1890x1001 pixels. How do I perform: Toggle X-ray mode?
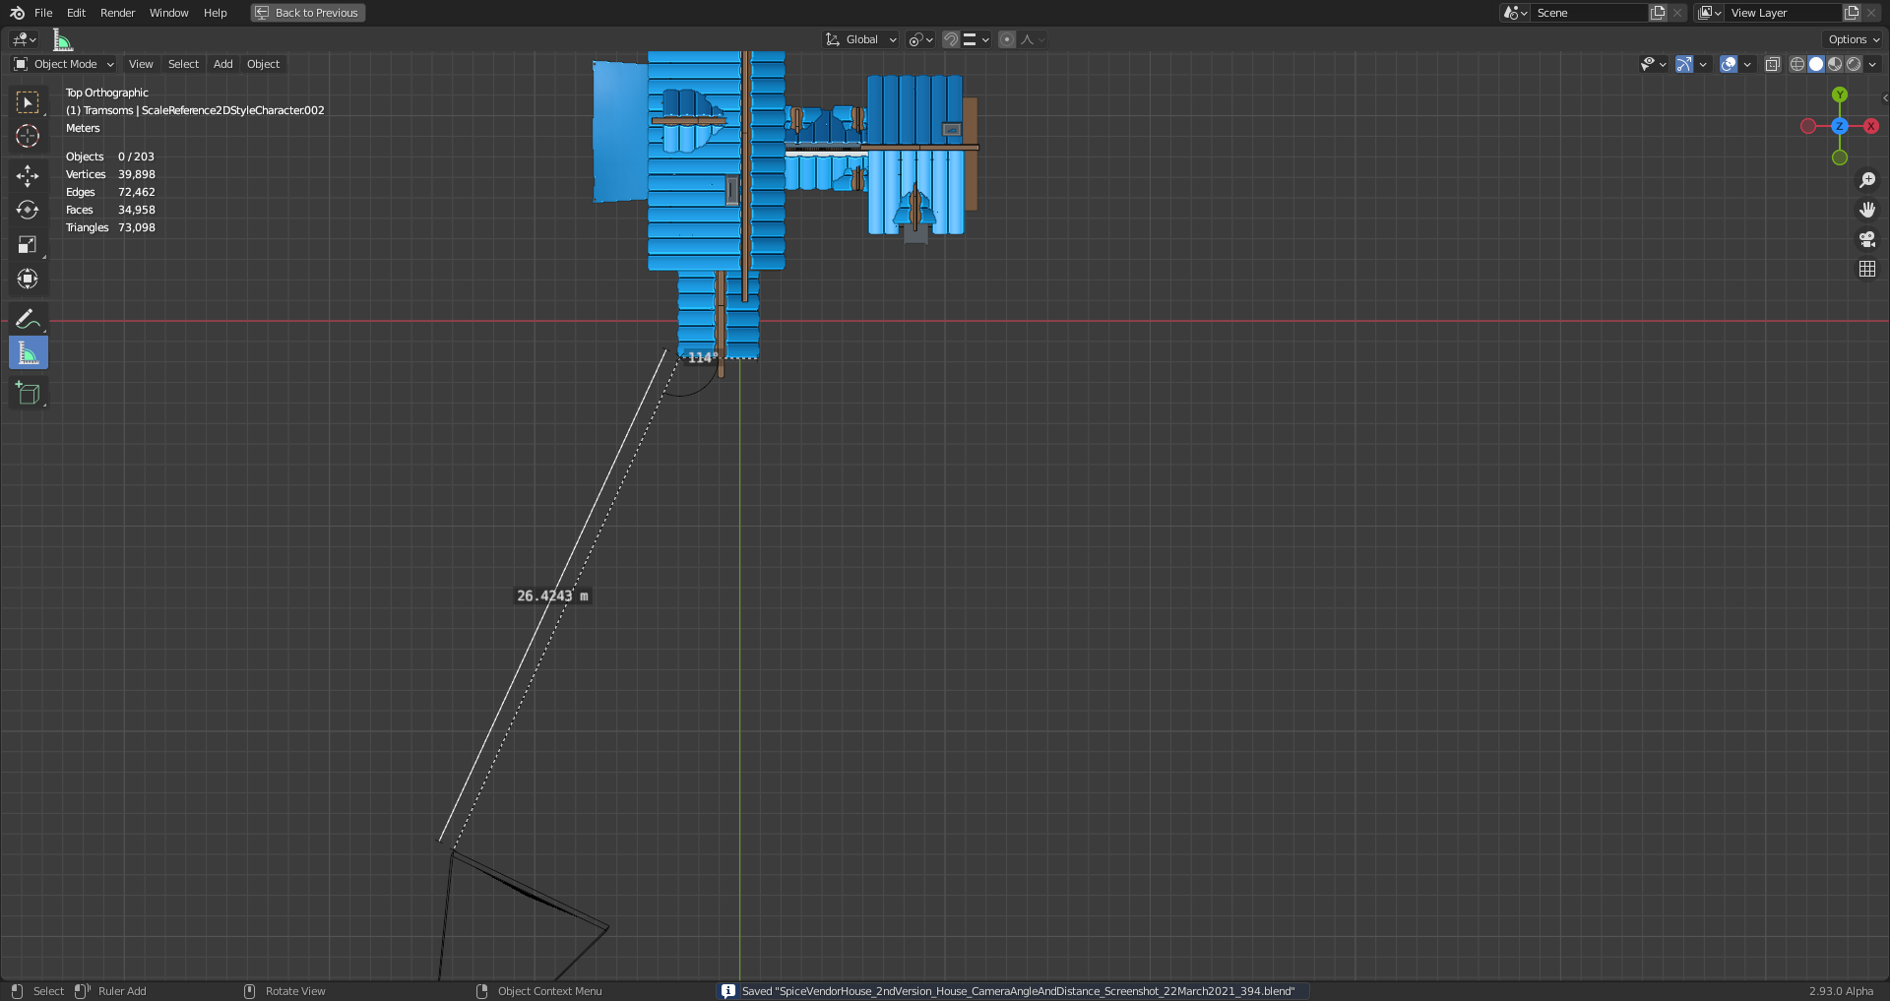(x=1773, y=64)
